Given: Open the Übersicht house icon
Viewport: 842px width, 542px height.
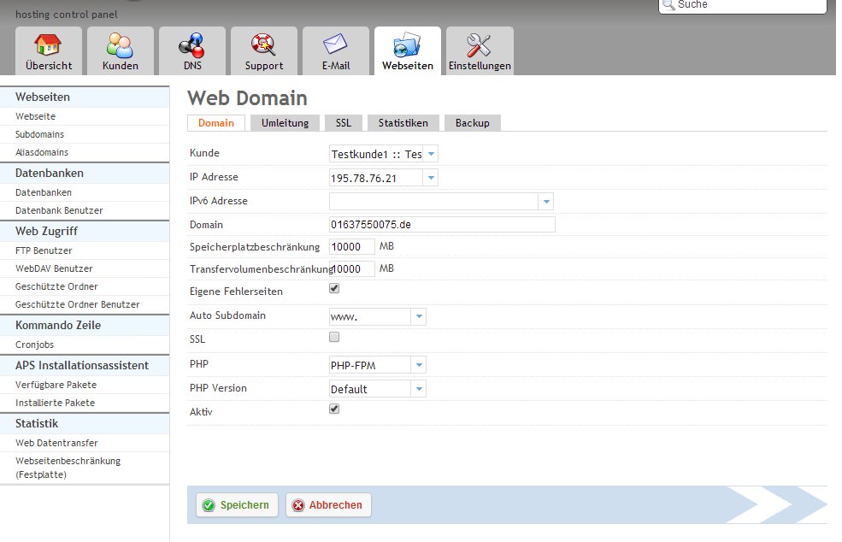Looking at the screenshot, I should coord(49,45).
